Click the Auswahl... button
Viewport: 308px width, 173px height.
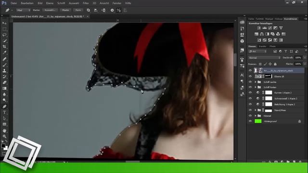[50, 10]
